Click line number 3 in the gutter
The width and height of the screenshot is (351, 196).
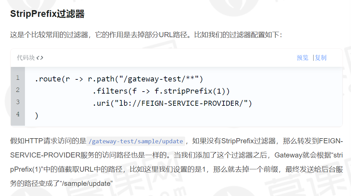click(18, 102)
